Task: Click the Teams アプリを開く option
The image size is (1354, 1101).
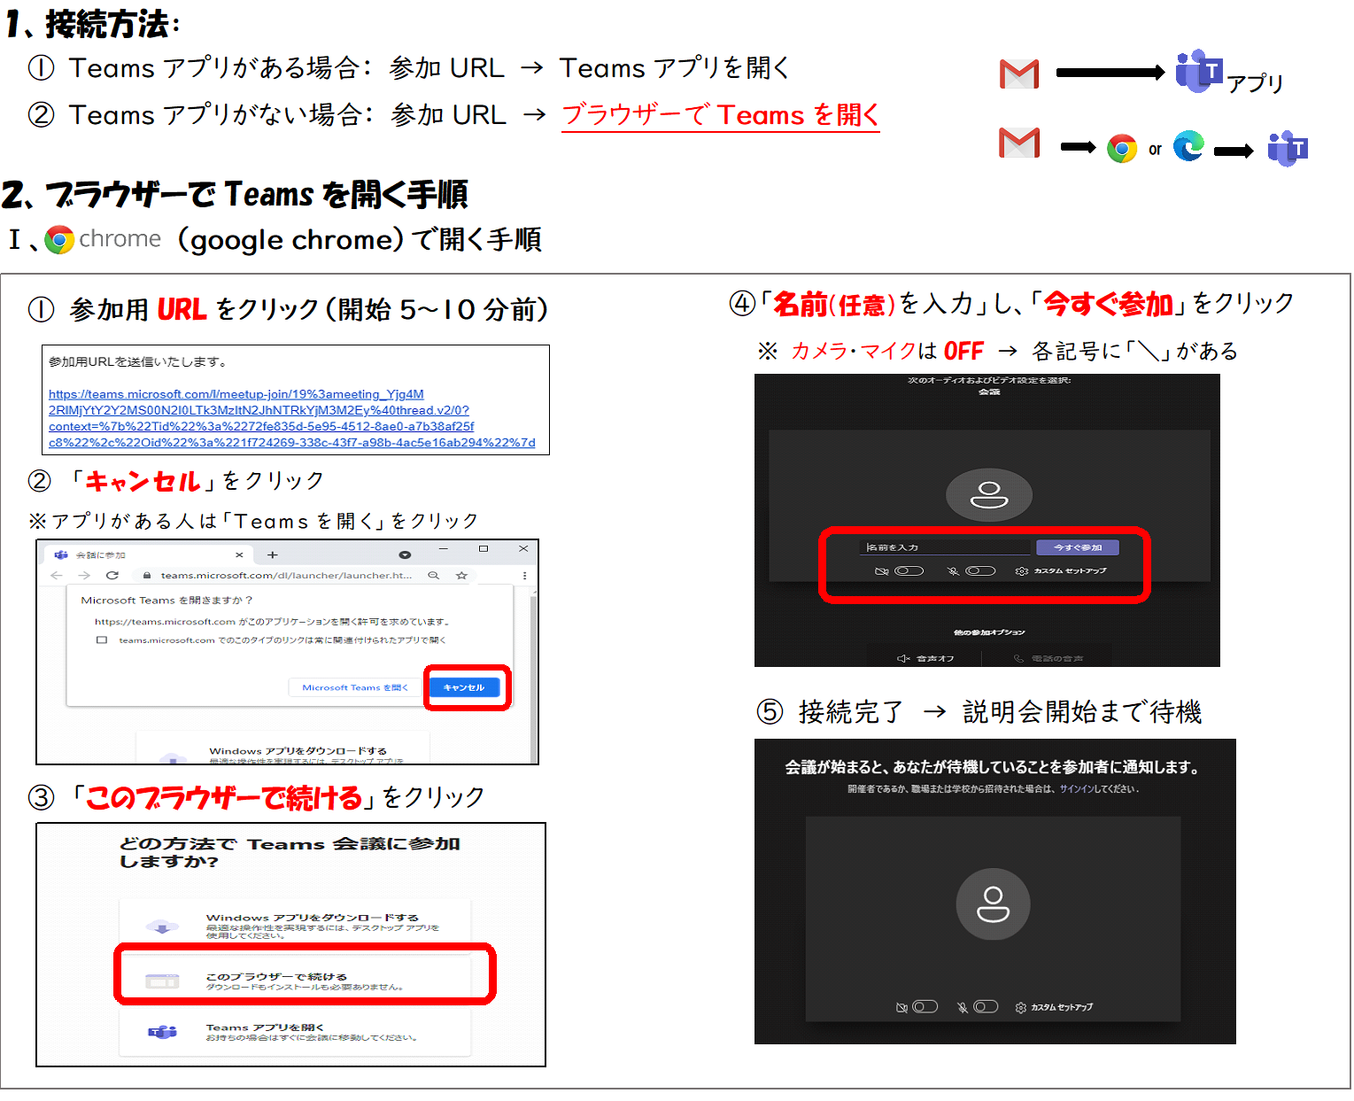Action: pos(301,1032)
